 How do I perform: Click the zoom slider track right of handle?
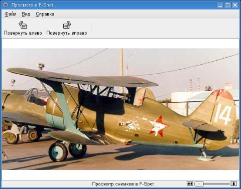(x=216, y=184)
